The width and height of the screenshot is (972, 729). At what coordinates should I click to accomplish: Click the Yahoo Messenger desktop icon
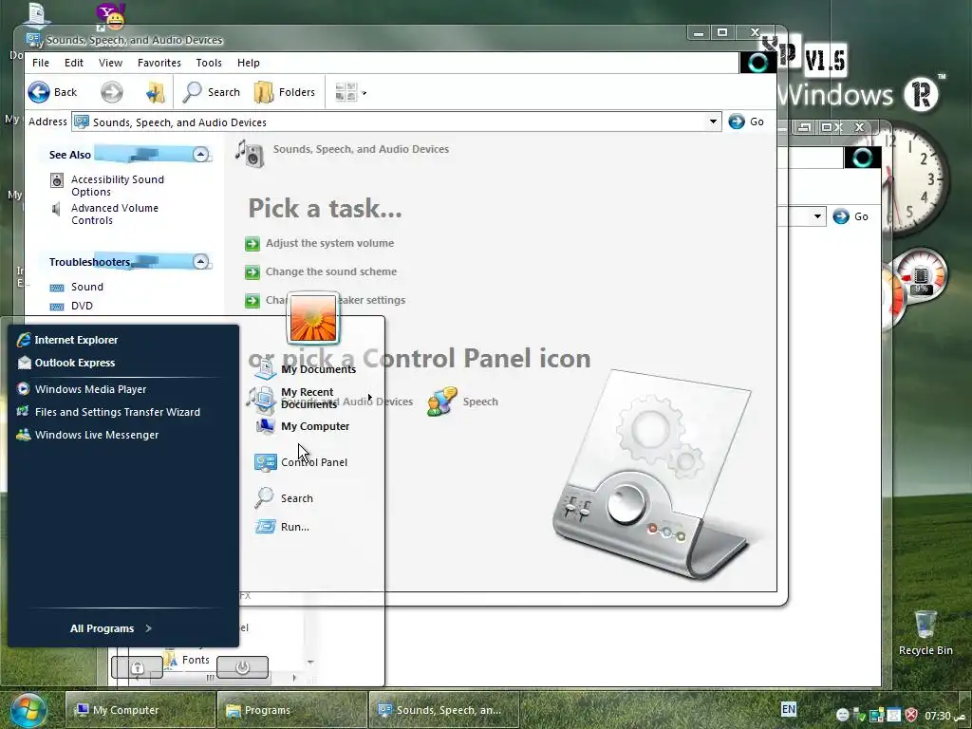click(112, 16)
